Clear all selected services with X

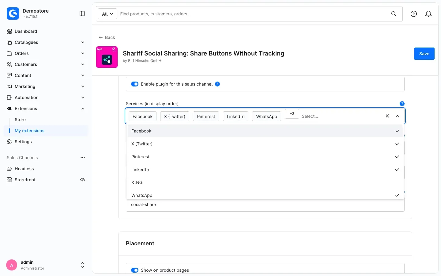[387, 116]
